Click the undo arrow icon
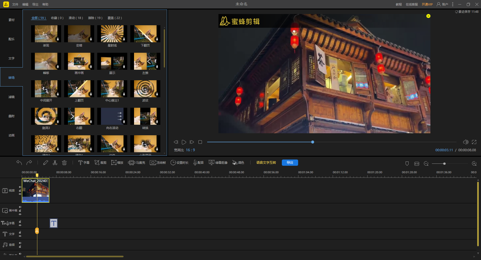Viewport: 481px width, 260px height. (19, 163)
